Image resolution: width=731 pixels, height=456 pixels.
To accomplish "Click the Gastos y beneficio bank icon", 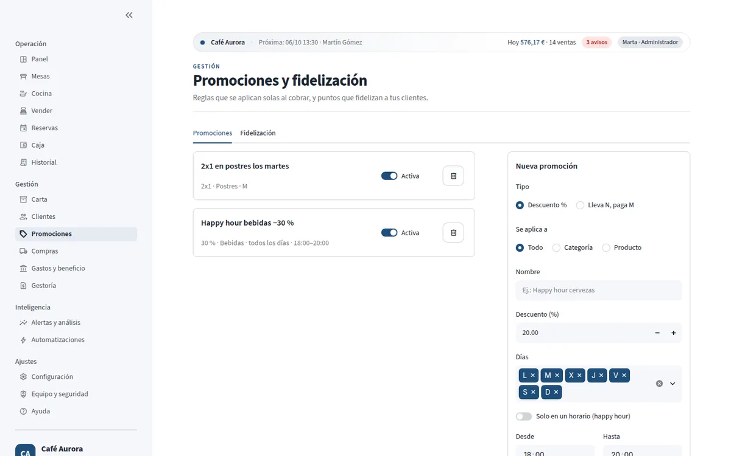I will [23, 268].
